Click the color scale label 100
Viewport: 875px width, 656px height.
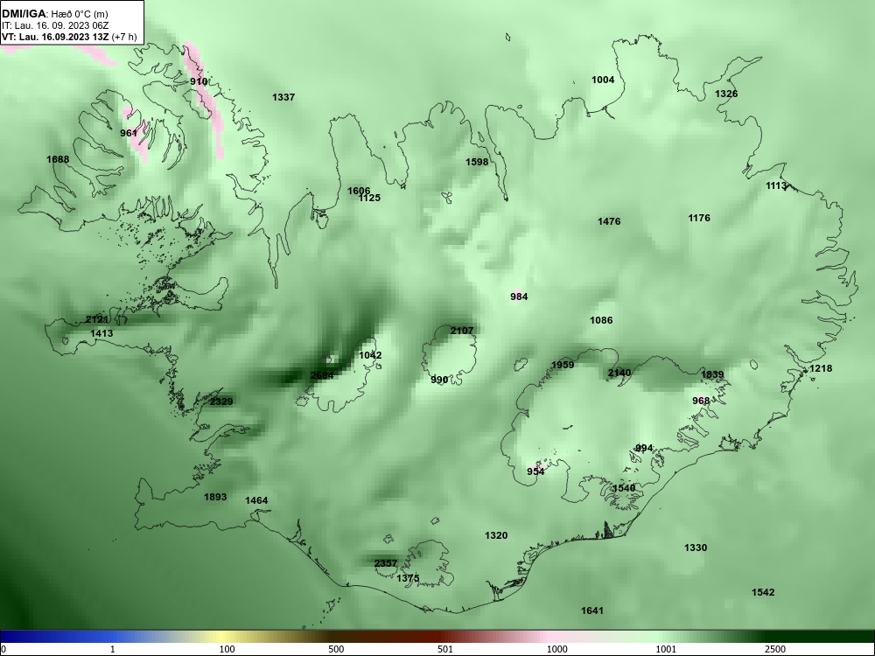227,649
